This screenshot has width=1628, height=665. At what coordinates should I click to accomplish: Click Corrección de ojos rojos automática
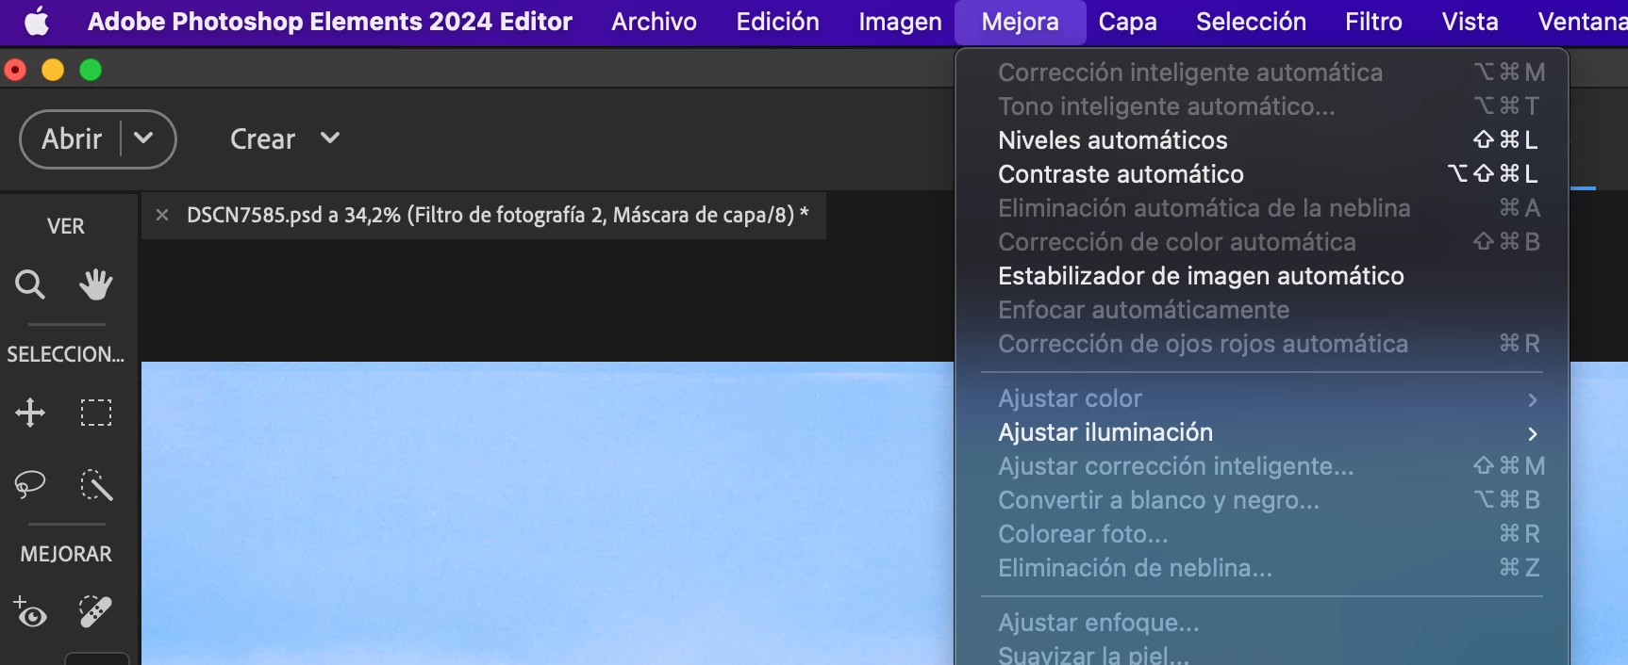click(x=1262, y=344)
